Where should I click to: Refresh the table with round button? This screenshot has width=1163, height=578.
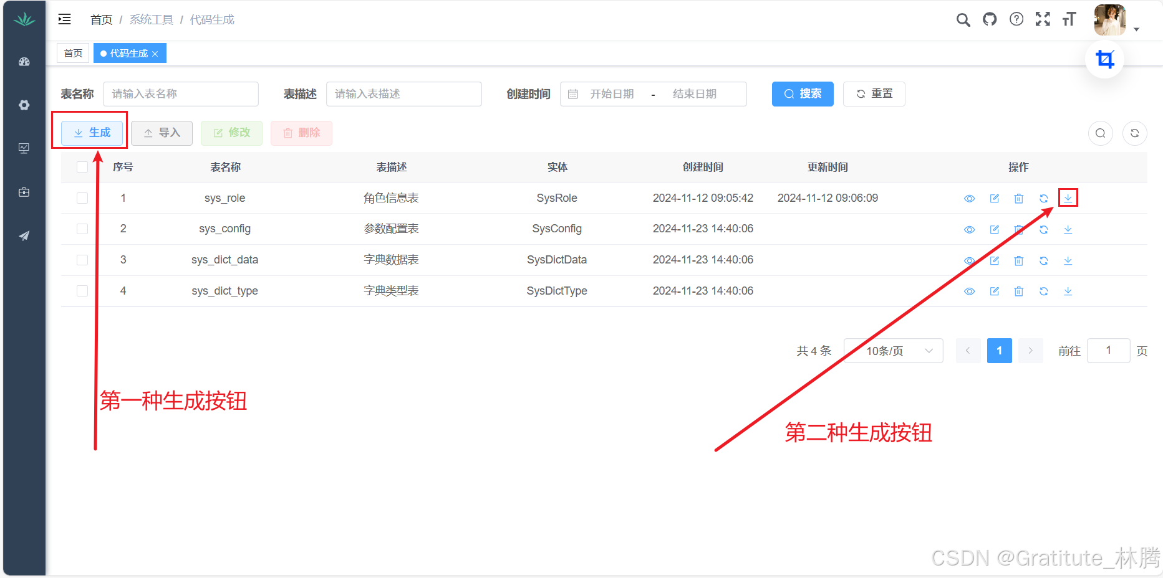pos(1135,133)
